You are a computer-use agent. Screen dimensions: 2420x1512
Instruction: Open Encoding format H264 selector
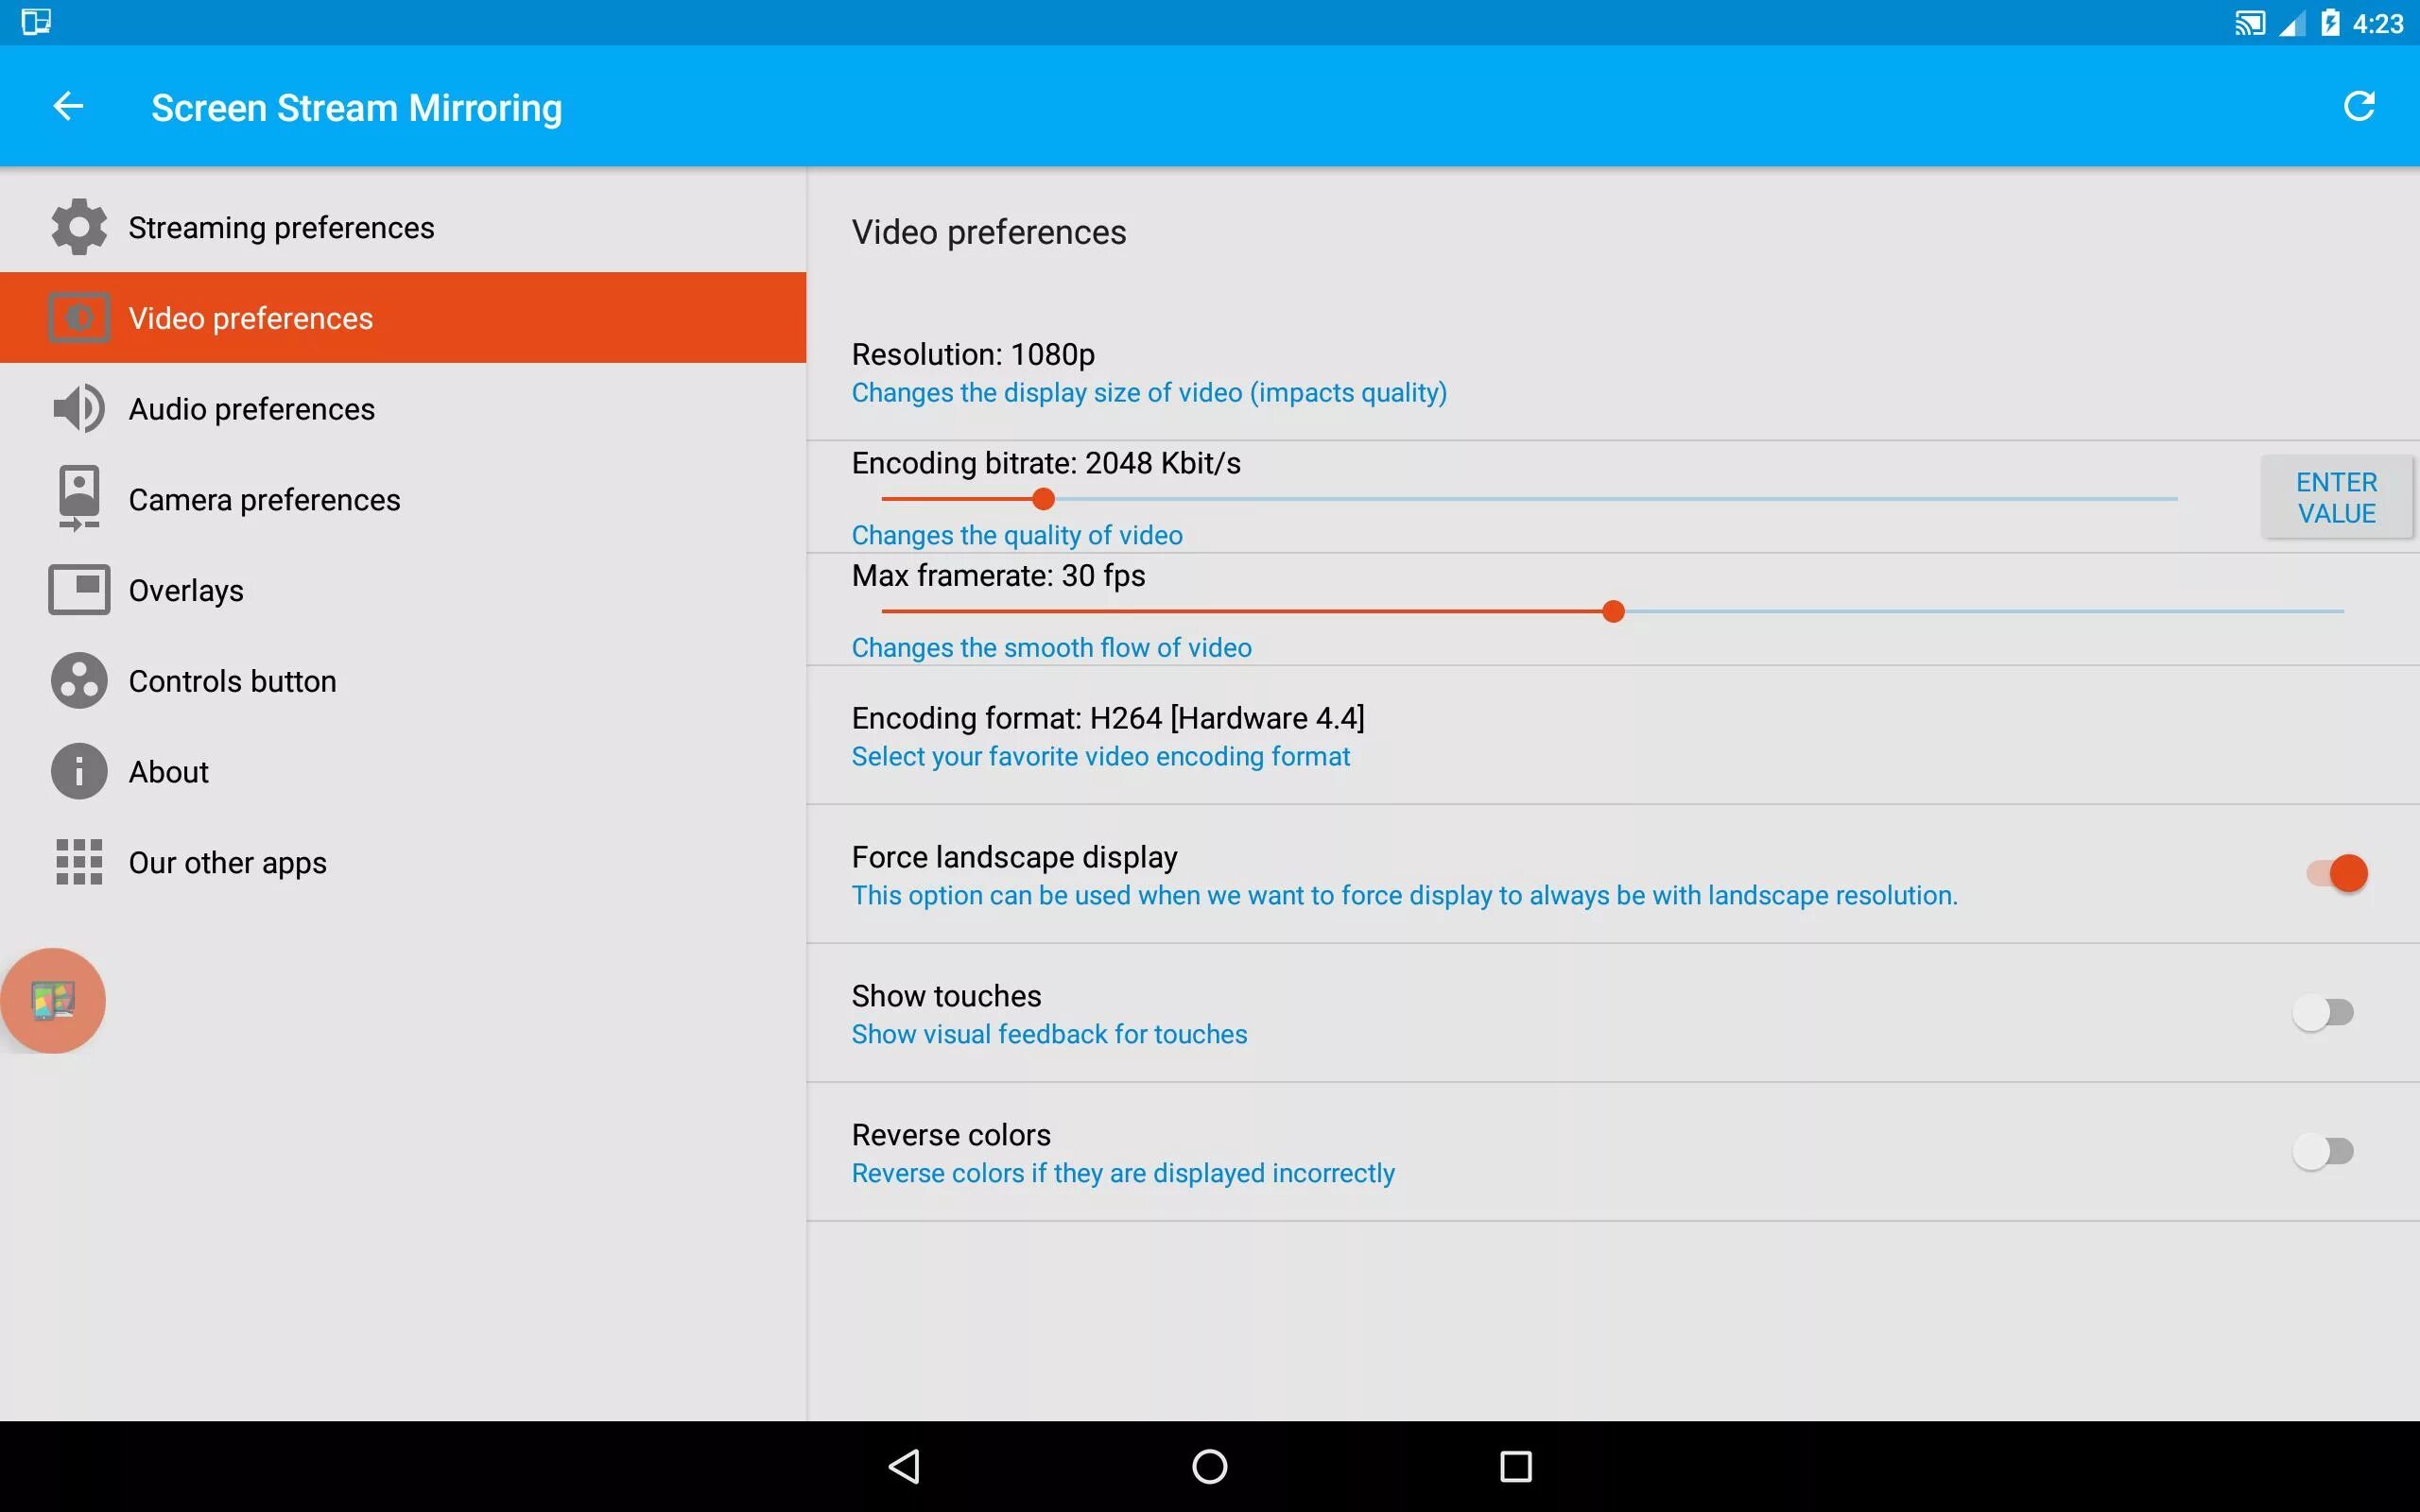pos(1107,735)
